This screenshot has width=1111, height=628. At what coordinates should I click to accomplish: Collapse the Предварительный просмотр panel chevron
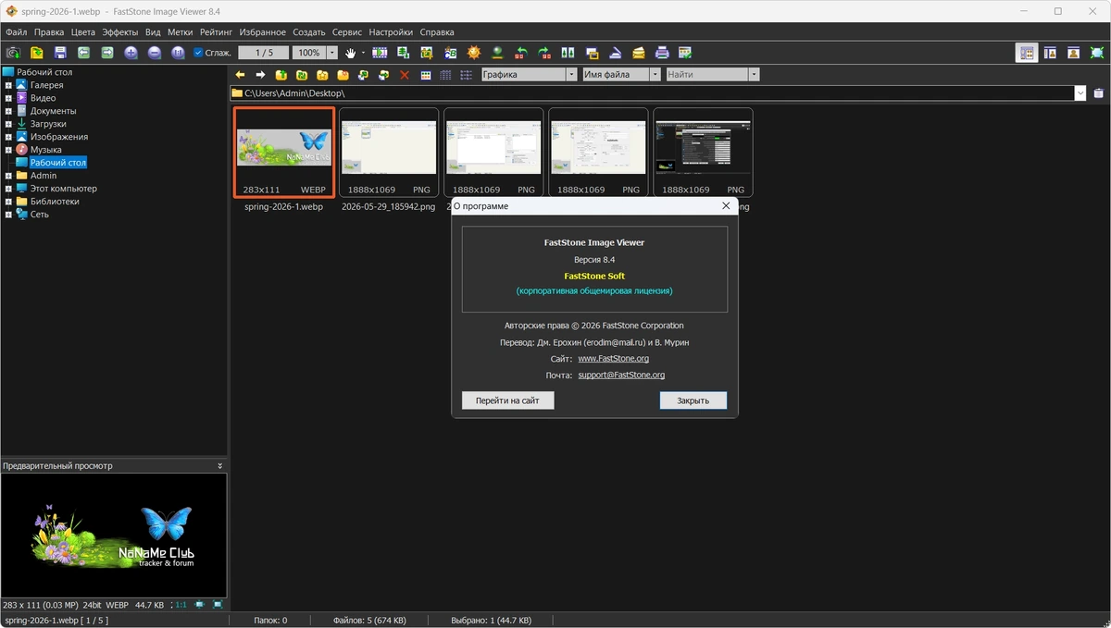coord(219,466)
